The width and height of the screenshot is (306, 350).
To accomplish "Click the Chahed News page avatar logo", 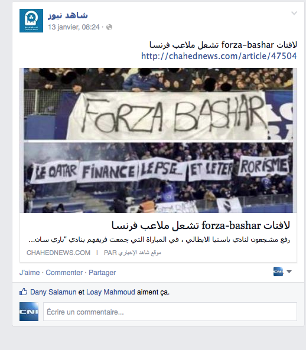I will (x=31, y=21).
